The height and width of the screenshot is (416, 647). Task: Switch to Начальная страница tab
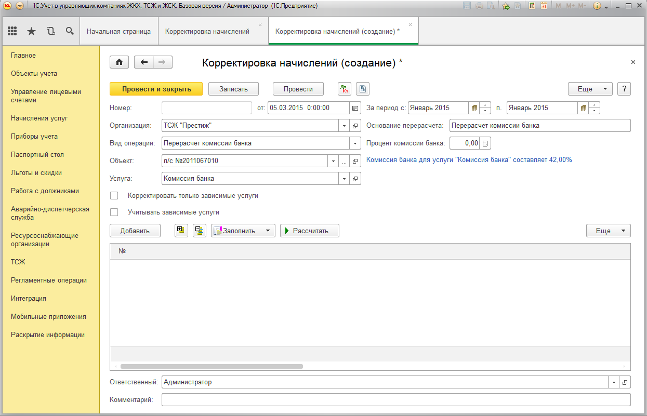tap(118, 31)
